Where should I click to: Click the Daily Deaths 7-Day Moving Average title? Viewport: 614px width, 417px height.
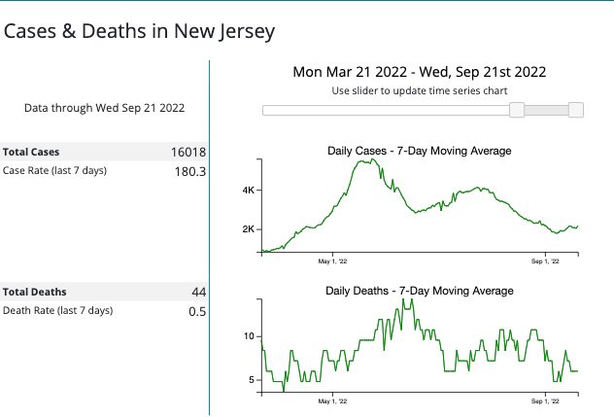pyautogui.click(x=420, y=291)
